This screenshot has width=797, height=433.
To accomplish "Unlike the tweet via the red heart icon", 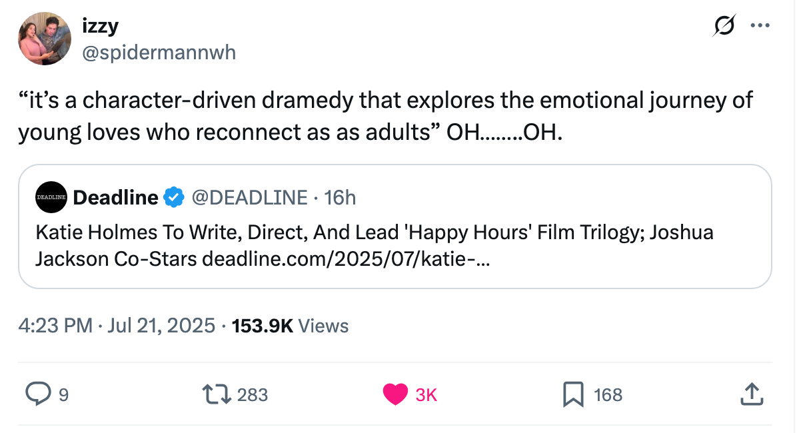I will click(395, 394).
